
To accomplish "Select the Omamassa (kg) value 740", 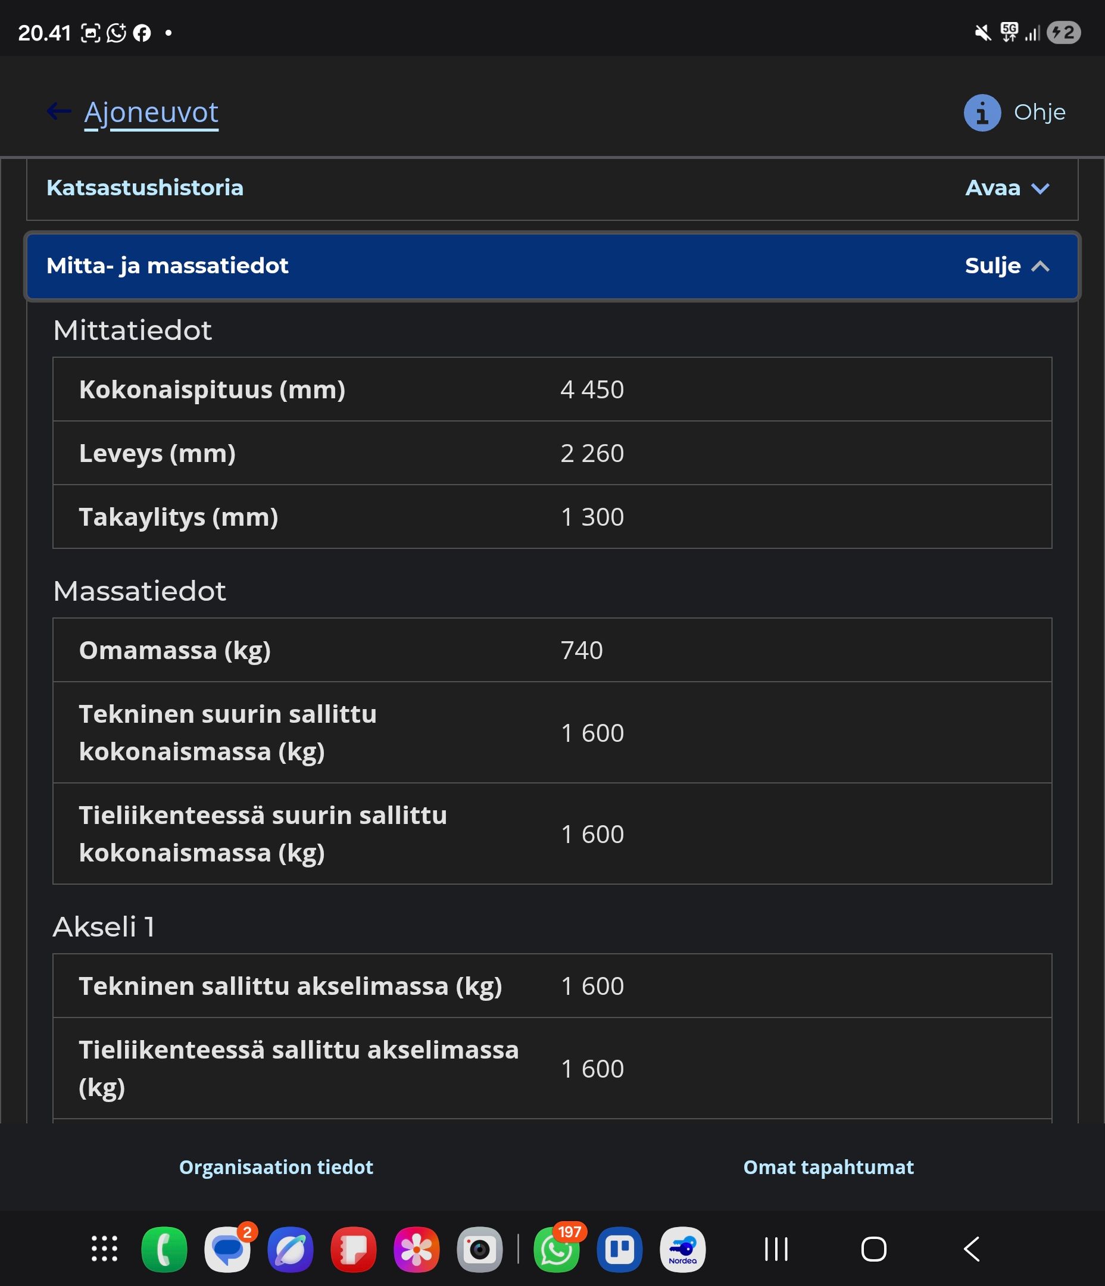I will (x=582, y=651).
